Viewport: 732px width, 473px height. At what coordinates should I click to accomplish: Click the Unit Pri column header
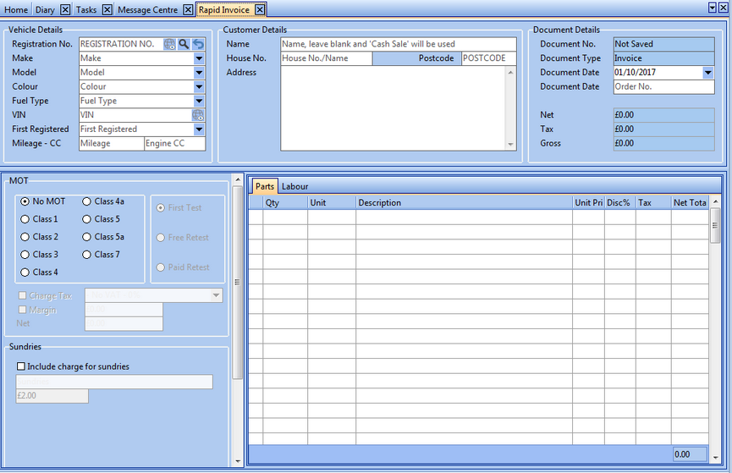589,202
